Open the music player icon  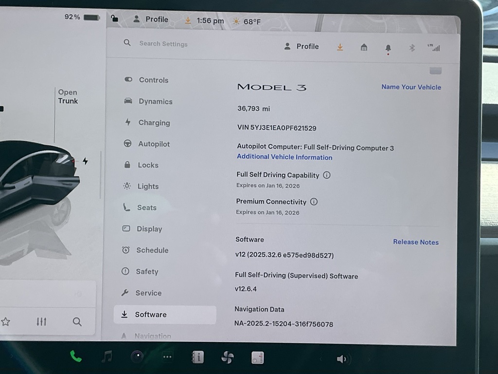[x=107, y=357]
